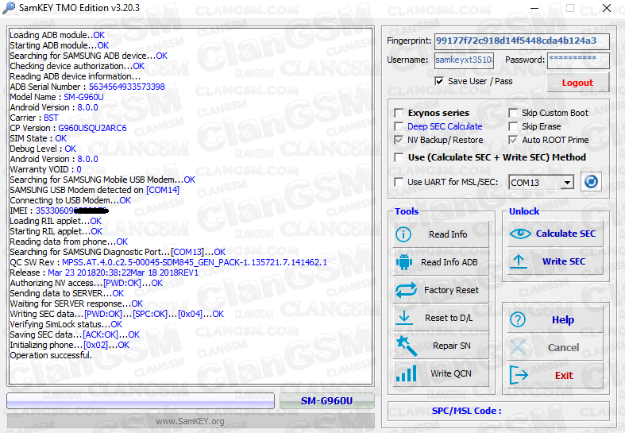This screenshot has height=433, width=625.
Task: Click the Factory Reset button
Action: point(441,290)
